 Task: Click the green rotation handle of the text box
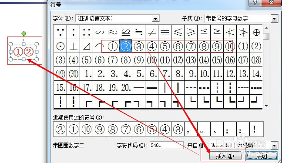point(23,33)
